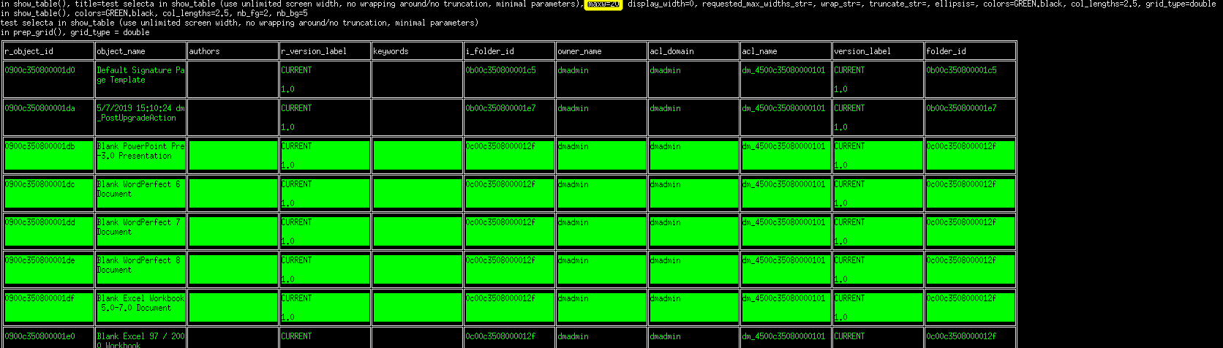Image resolution: width=1223 pixels, height=348 pixels.
Task: Click the Blank WordPerfect 6 Document cell
Action: click(141, 193)
